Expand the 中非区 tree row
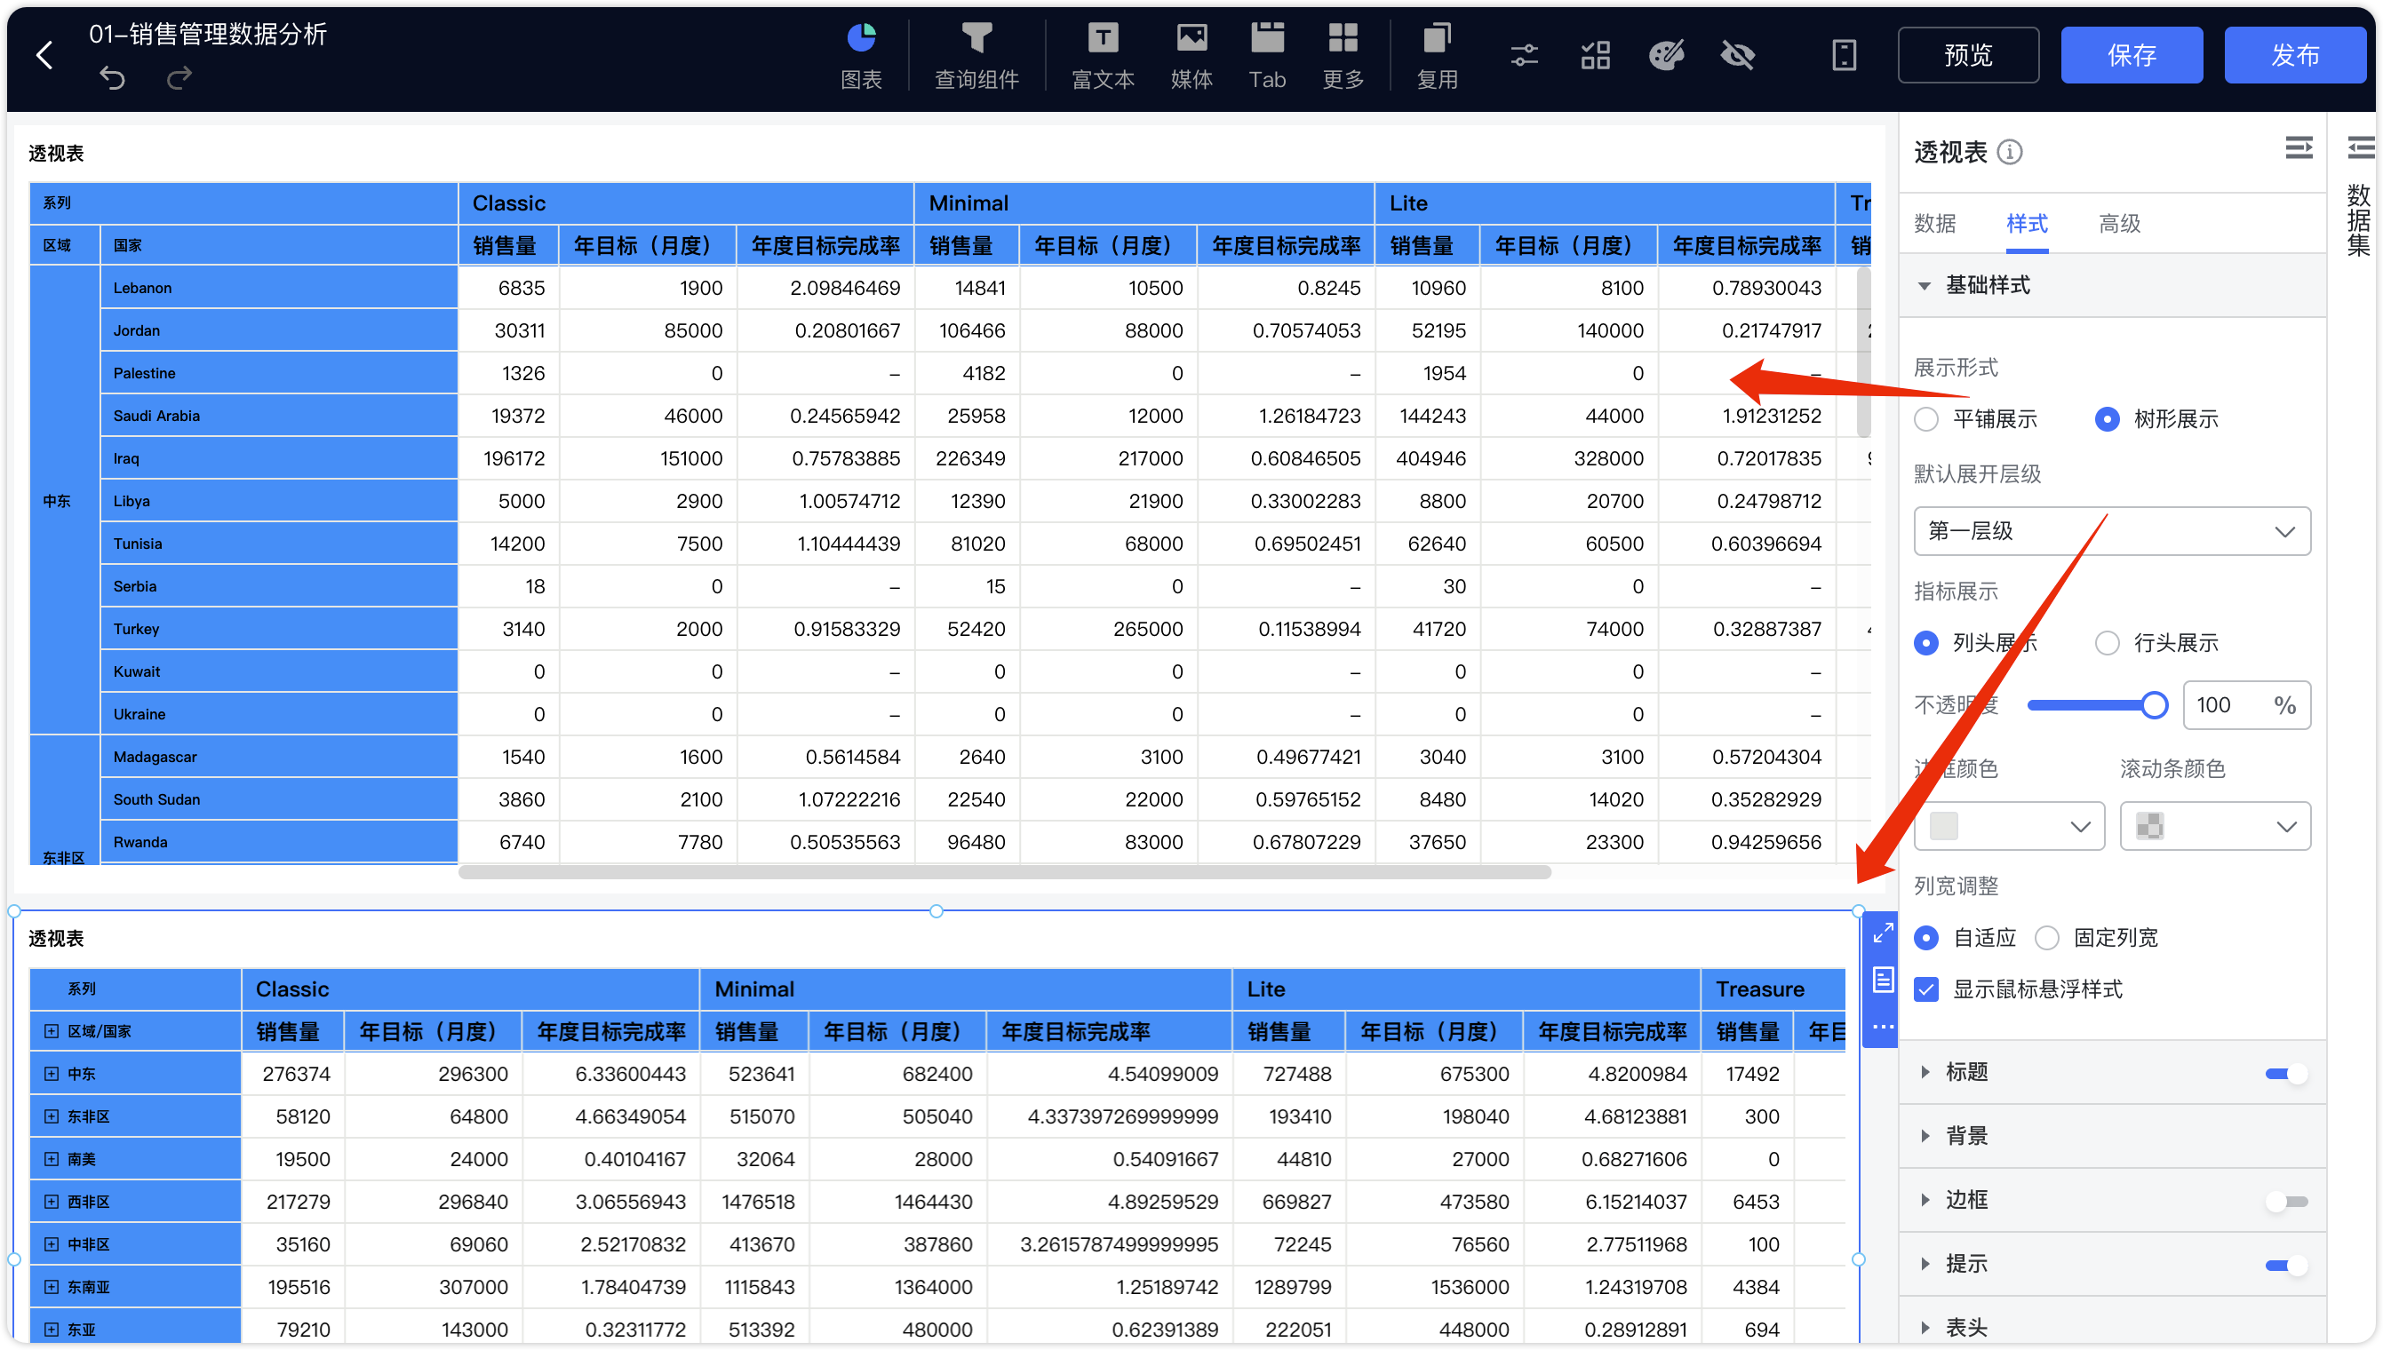This screenshot has height=1350, width=2383. coord(51,1244)
